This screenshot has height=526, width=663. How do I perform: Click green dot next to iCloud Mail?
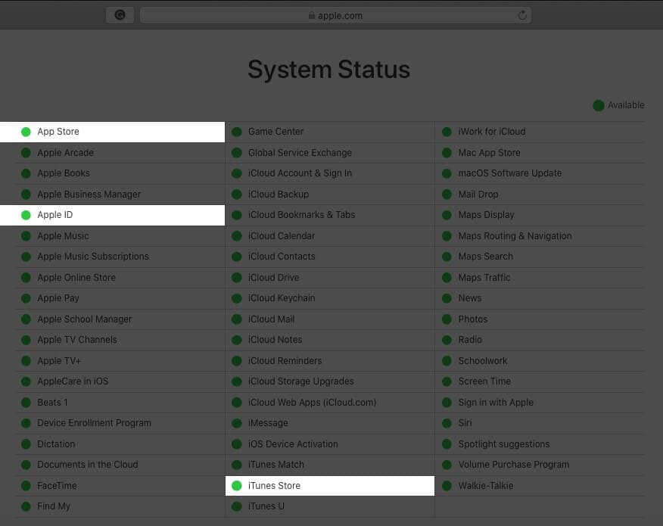pyautogui.click(x=237, y=319)
